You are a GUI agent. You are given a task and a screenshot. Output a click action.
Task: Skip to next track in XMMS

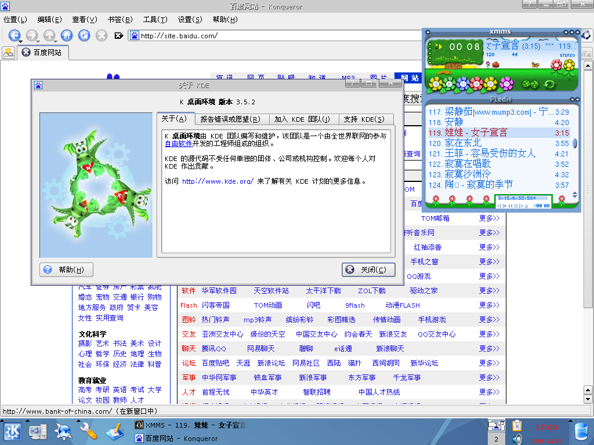point(490,83)
